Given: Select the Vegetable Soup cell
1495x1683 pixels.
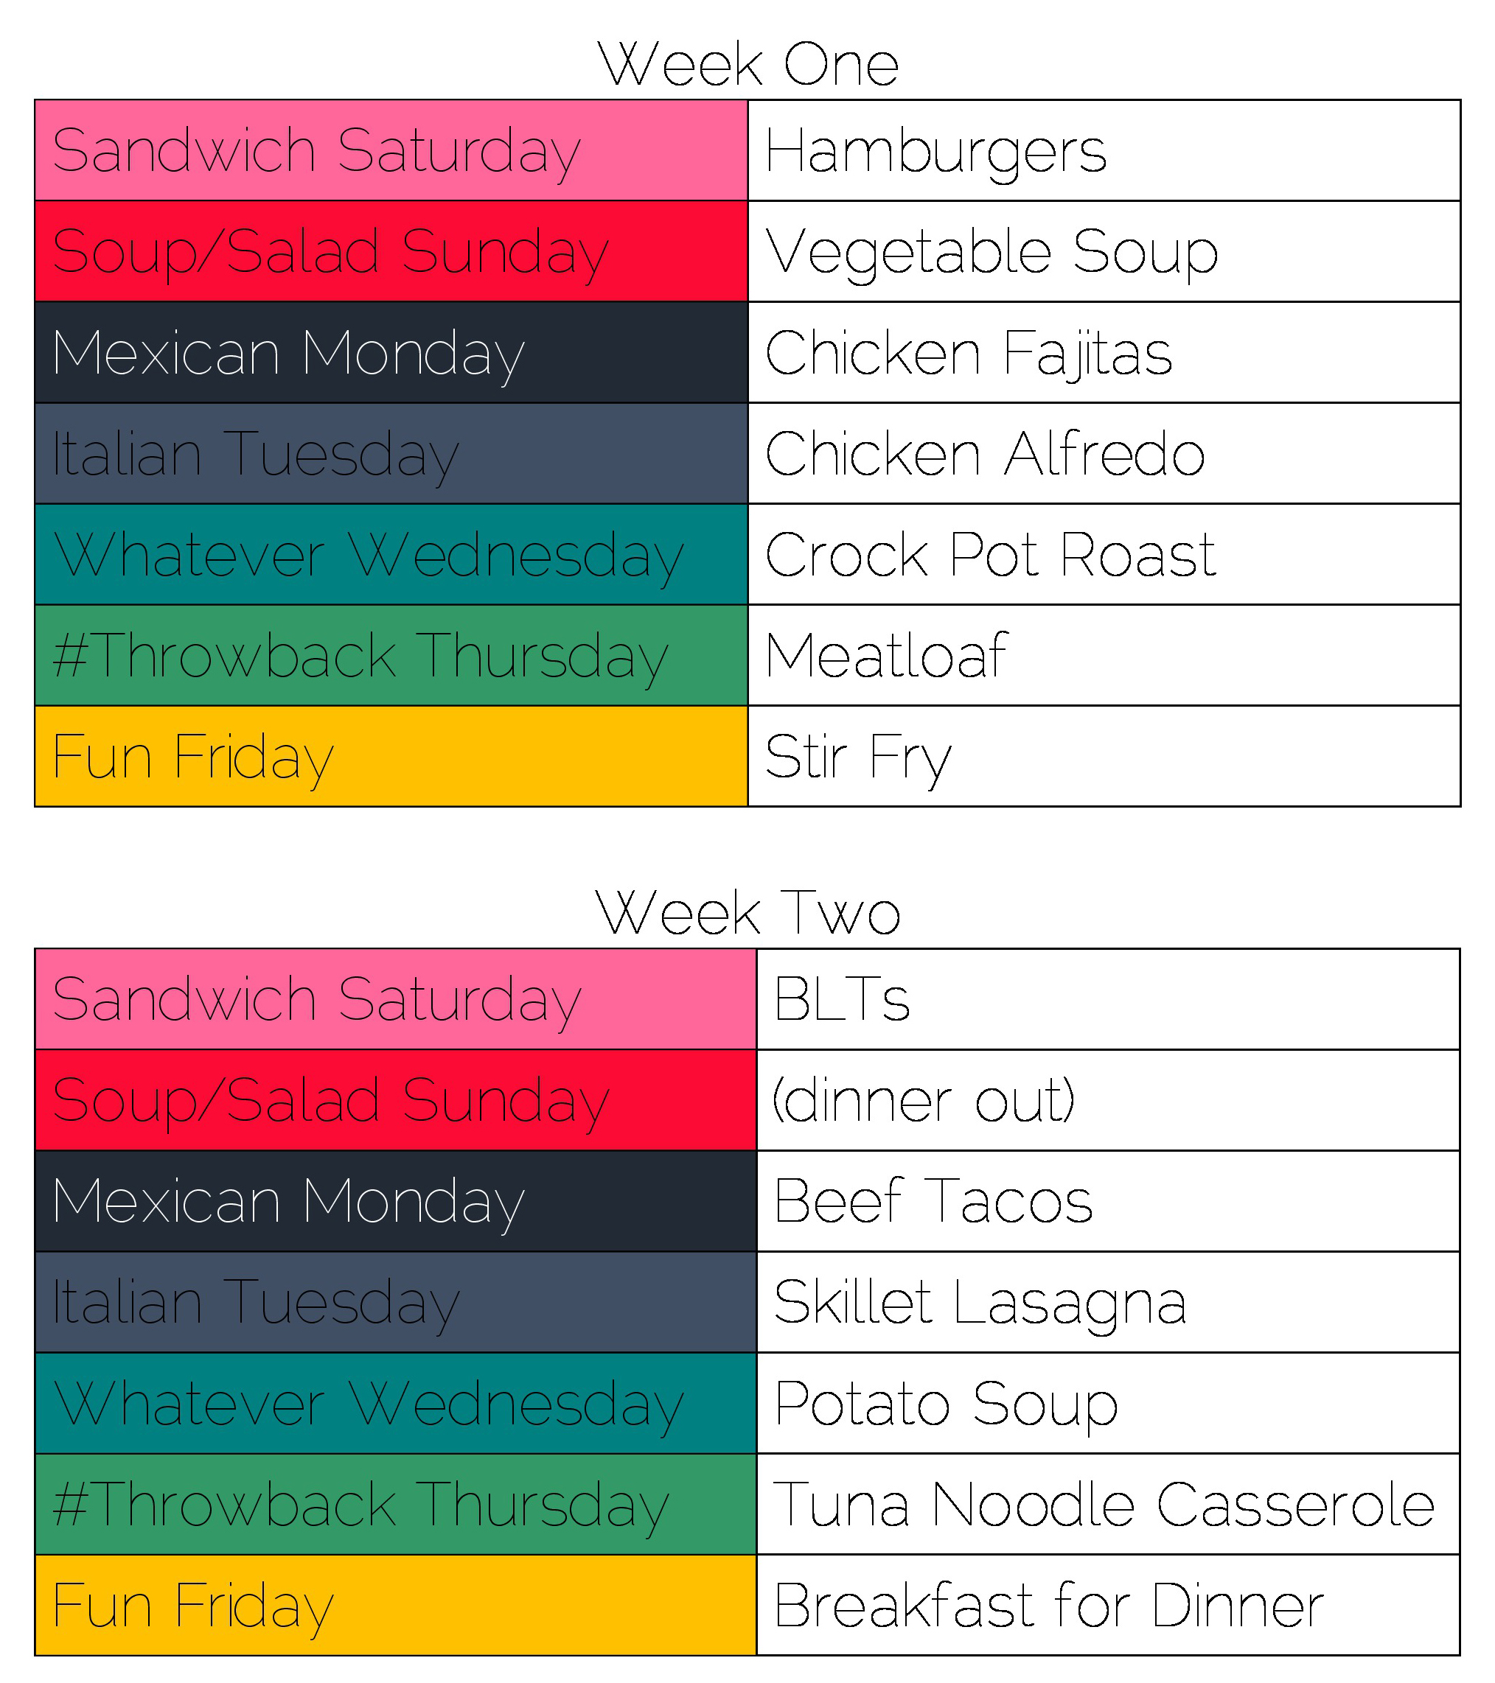Looking at the screenshot, I should pyautogui.click(x=1103, y=252).
